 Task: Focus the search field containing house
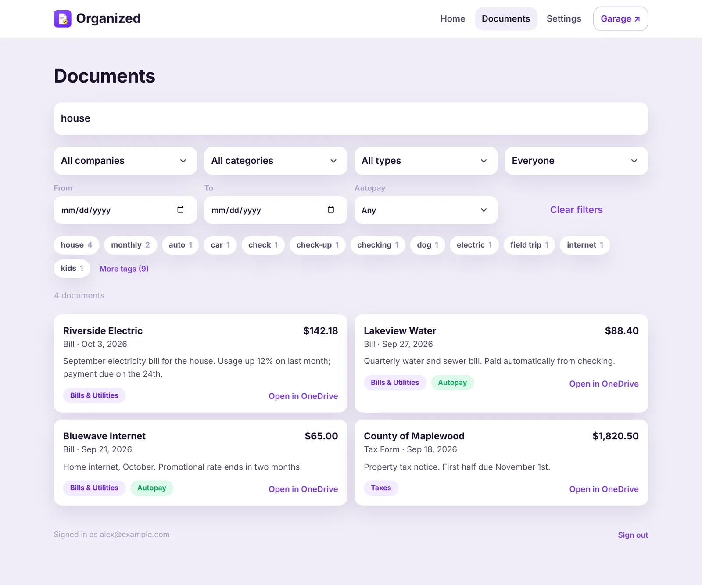tap(351, 119)
